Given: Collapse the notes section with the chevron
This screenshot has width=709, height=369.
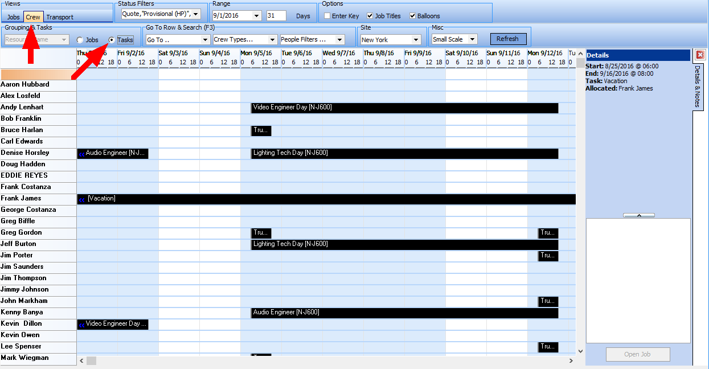Looking at the screenshot, I should point(638,215).
